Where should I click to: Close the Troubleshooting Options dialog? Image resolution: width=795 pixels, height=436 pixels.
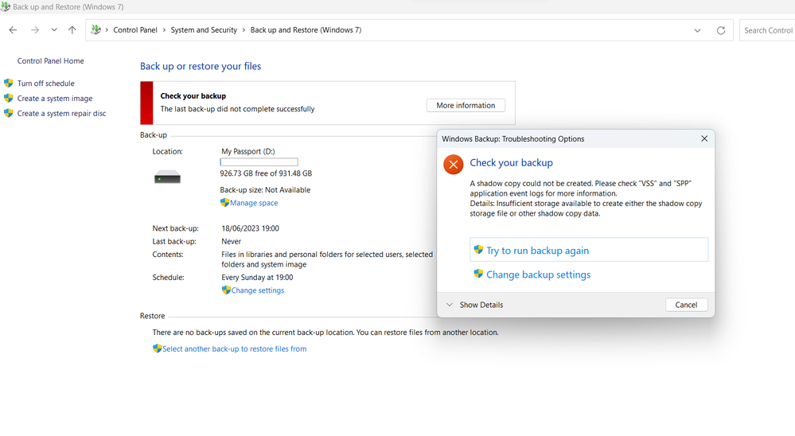coord(704,138)
